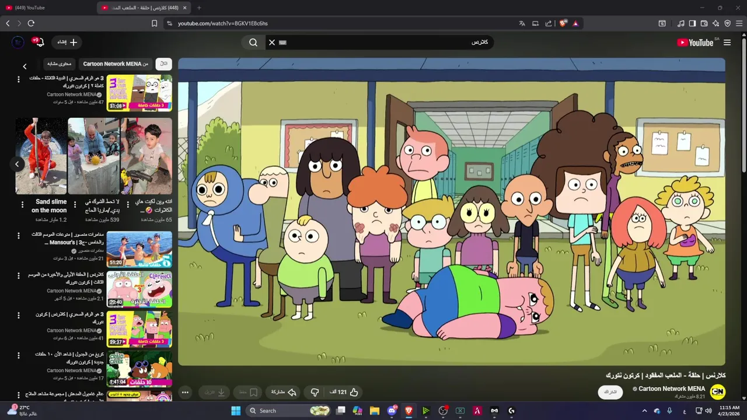Open Brave Shields lion icon
The height and width of the screenshot is (420, 747).
tap(563, 23)
